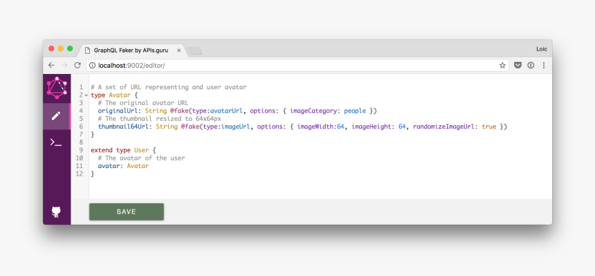Click 'avatarUrl' fake type value
Screen dimensions: 595x276
click(226, 111)
